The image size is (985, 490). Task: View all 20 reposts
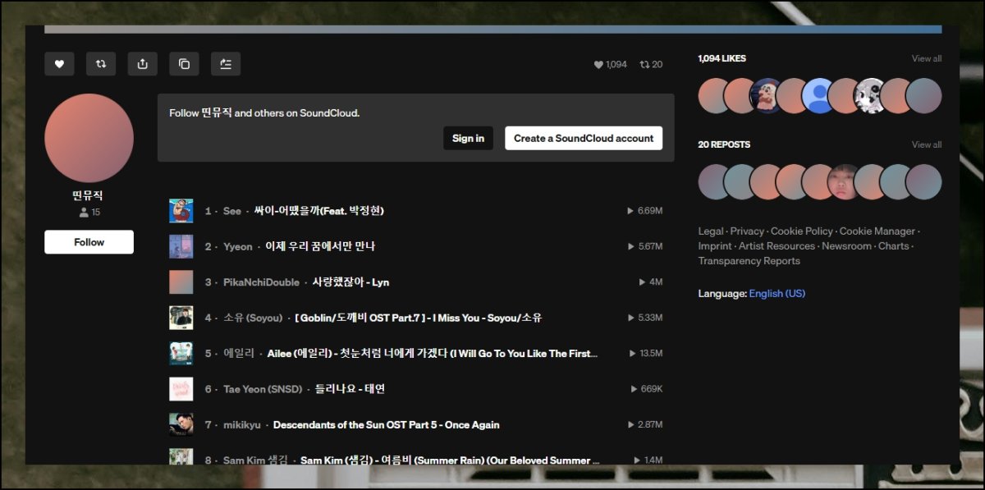coord(927,144)
